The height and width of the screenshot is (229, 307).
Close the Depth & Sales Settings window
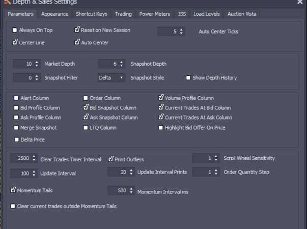point(300,3)
